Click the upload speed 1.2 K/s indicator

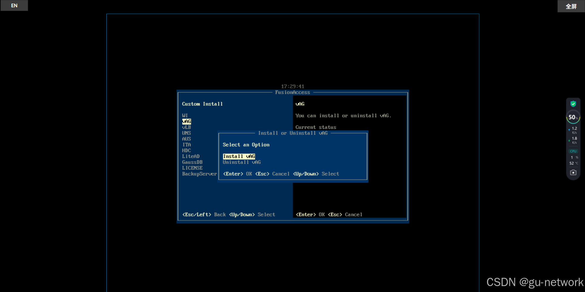[x=573, y=130]
